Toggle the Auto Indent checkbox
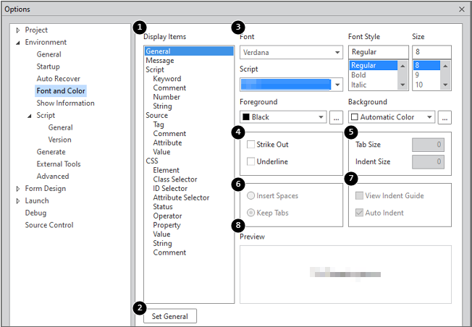Image resolution: width=472 pixels, height=327 pixels. click(x=360, y=213)
